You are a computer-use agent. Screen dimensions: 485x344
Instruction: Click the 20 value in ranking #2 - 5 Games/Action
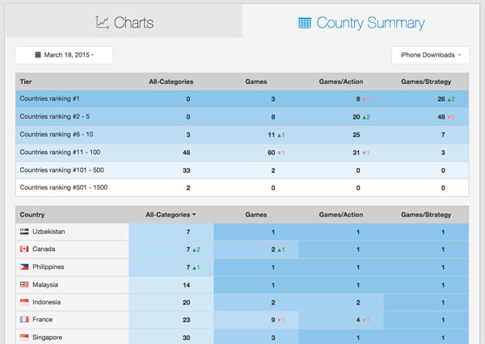click(356, 117)
